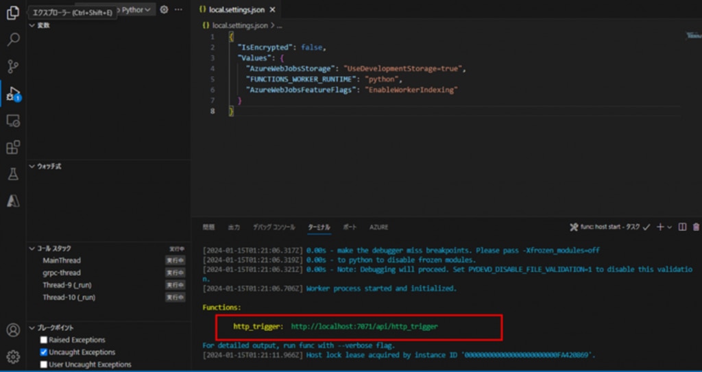Viewport: 702px width, 372px height.
Task: Open the Testing flask icon
Action: pyautogui.click(x=13, y=174)
